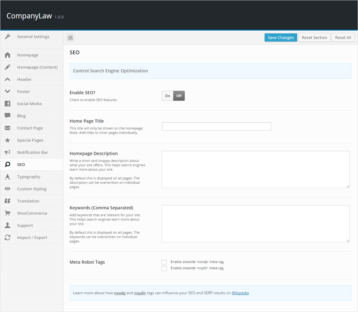The width and height of the screenshot is (358, 312).
Task: Expand the Header section chevron
Action: click(x=8, y=79)
